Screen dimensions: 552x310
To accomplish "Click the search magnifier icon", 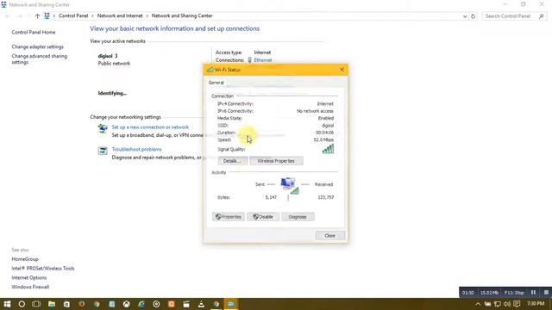I will tap(542, 16).
